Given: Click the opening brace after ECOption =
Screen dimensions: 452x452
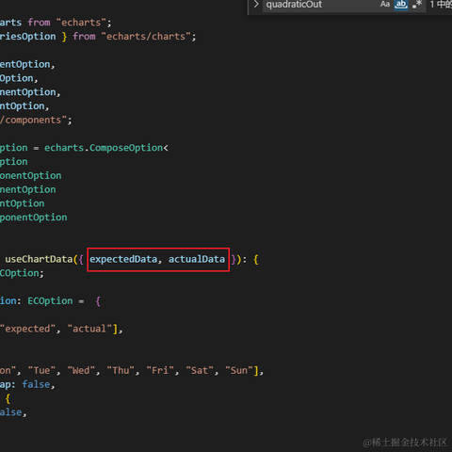Looking at the screenshot, I should pyautogui.click(x=98, y=301).
